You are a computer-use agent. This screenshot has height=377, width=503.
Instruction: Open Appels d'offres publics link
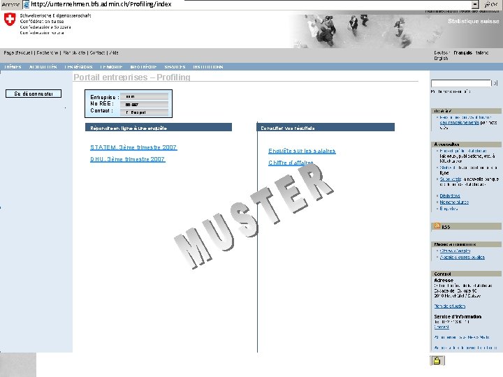click(x=462, y=257)
